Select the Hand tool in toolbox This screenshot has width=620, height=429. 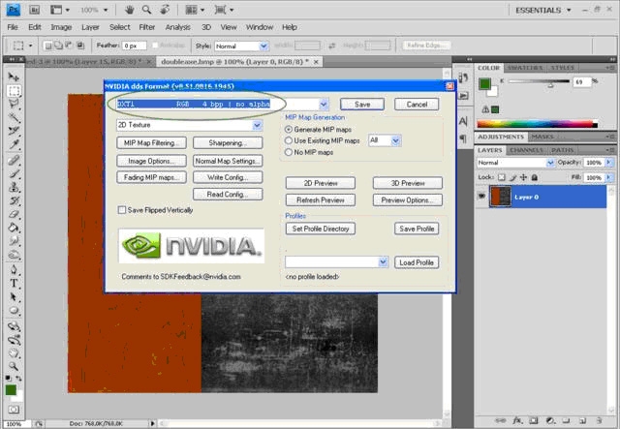pos(14,353)
